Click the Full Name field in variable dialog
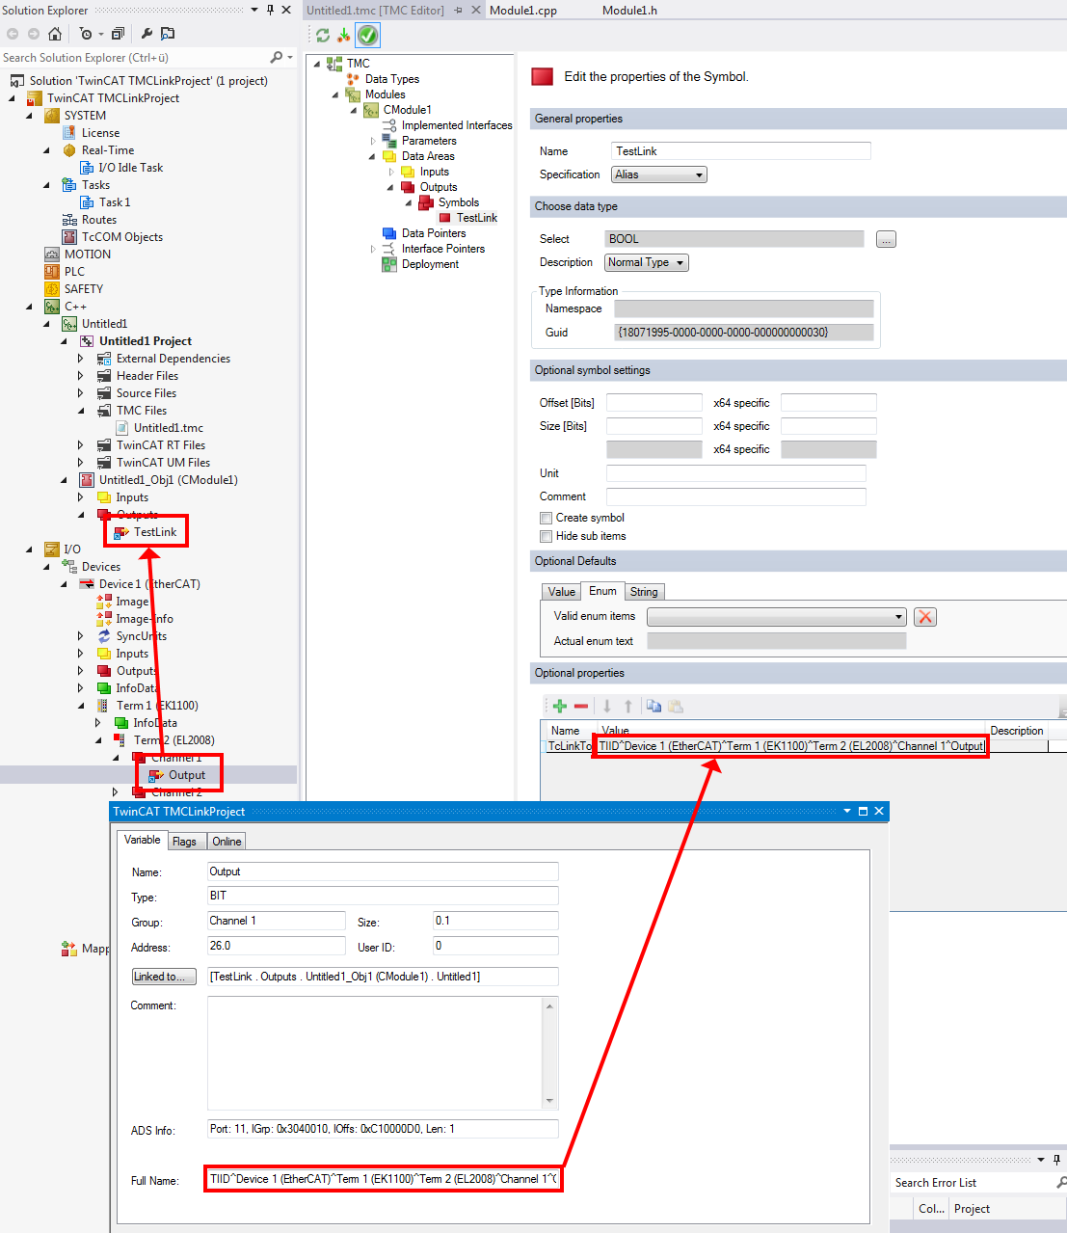The width and height of the screenshot is (1067, 1233). 383,1179
